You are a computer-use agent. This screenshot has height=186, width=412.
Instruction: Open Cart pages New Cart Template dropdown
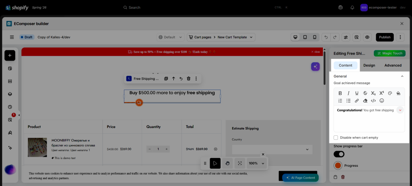click(x=221, y=37)
